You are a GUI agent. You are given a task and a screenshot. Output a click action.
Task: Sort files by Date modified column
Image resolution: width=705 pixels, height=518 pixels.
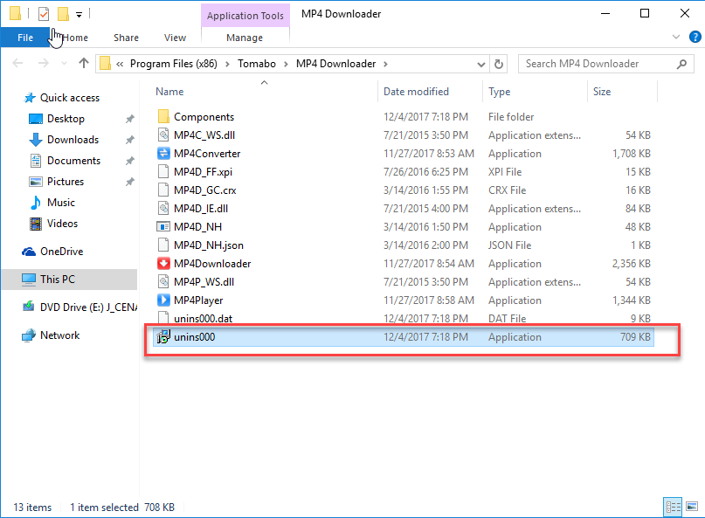click(415, 91)
